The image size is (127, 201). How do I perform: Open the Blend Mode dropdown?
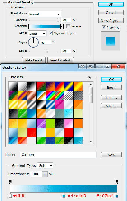point(45,14)
